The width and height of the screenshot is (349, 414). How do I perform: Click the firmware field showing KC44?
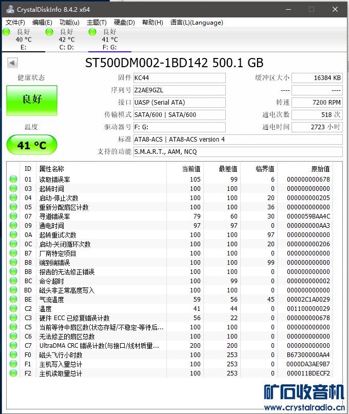[x=180, y=78]
